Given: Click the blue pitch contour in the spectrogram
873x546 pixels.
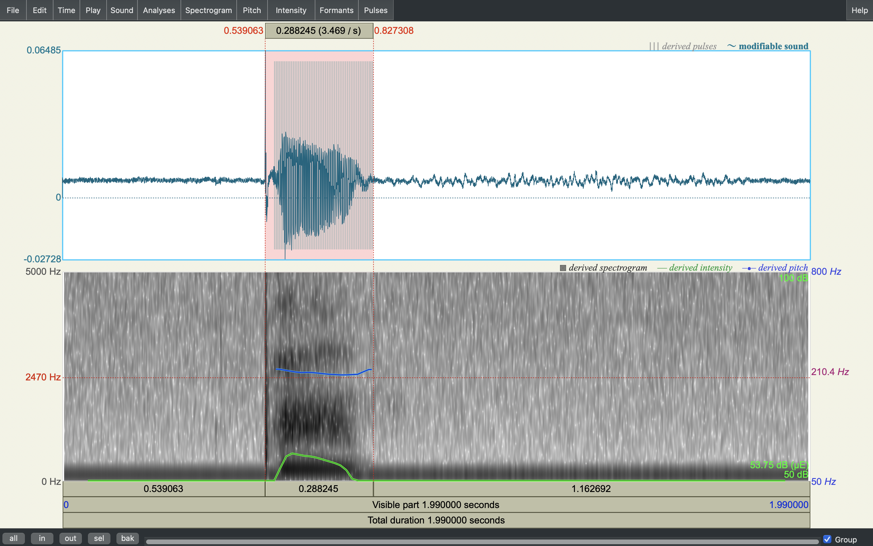Looking at the screenshot, I should 324,373.
